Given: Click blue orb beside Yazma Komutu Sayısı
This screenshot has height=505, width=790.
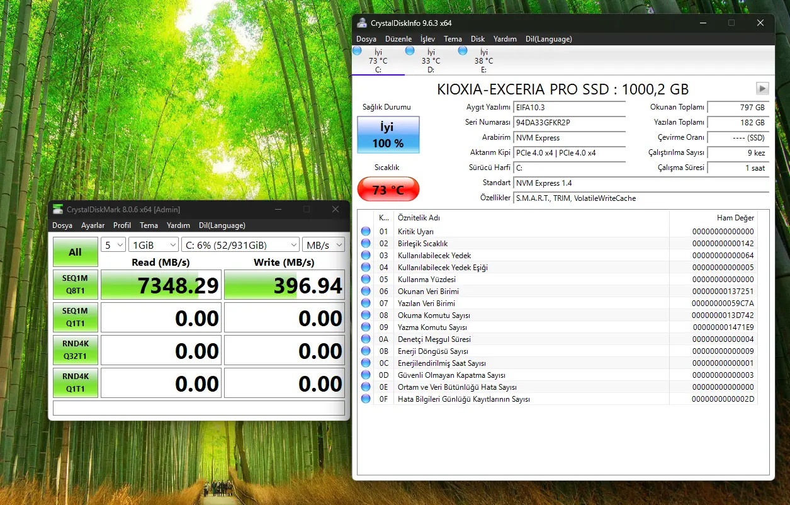Looking at the screenshot, I should [366, 327].
